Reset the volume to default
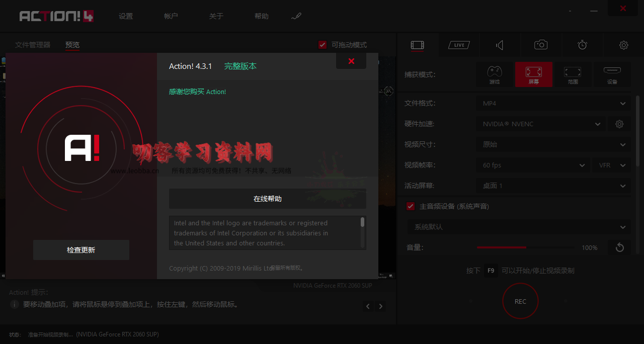 tap(619, 247)
